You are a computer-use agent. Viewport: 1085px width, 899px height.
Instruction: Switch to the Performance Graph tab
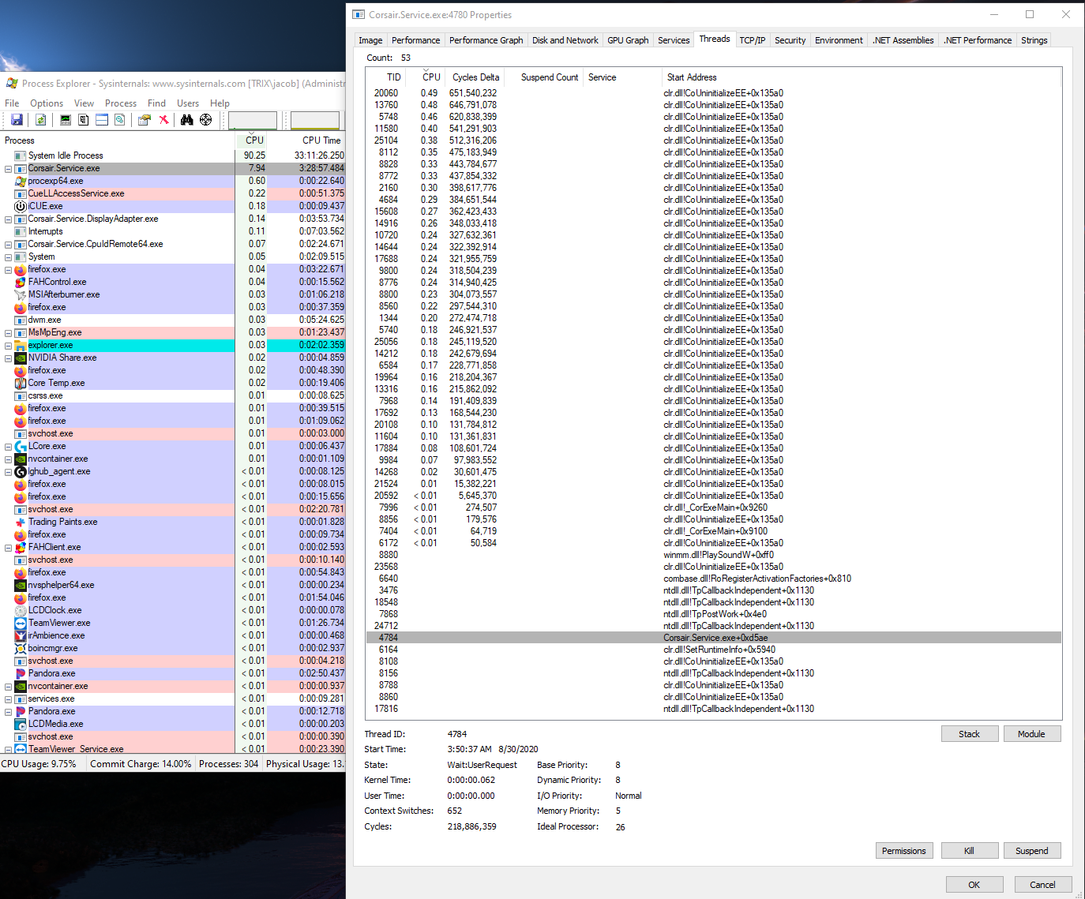(x=486, y=40)
